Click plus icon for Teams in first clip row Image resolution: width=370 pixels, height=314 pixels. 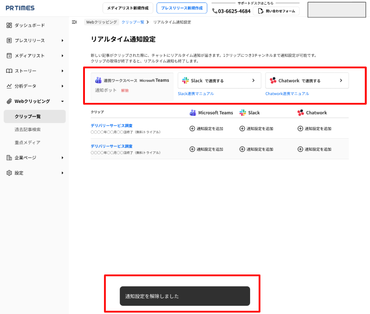[192, 128]
